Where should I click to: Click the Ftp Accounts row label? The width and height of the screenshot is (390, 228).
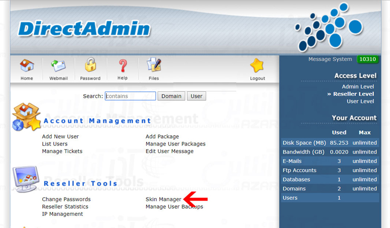coord(300,170)
